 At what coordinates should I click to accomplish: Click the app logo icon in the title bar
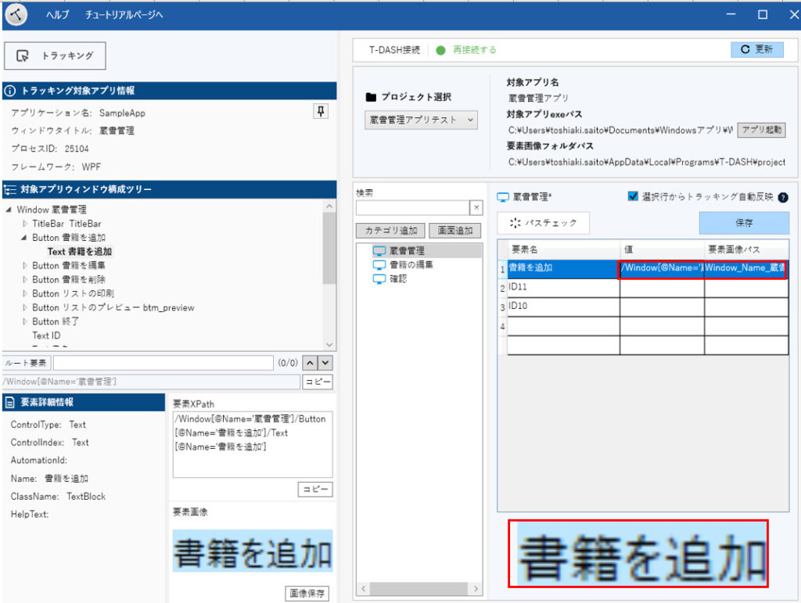[16, 15]
